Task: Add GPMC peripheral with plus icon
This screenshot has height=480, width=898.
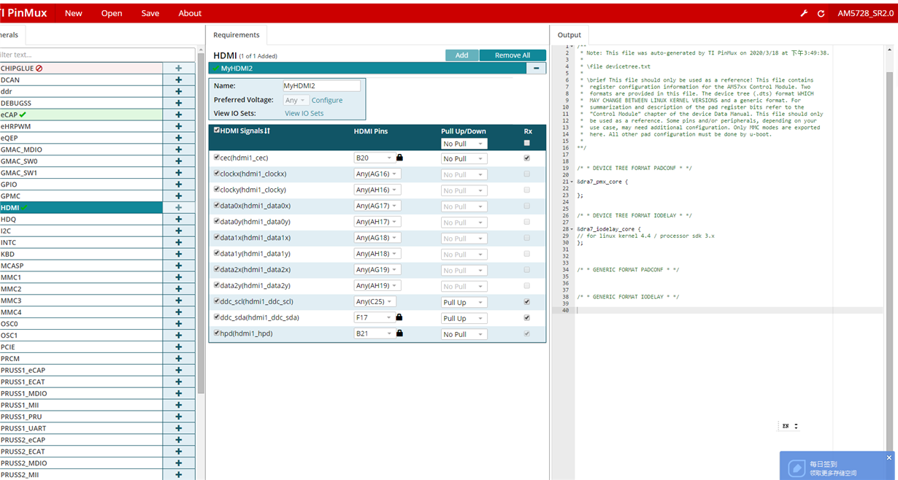Action: coord(179,196)
